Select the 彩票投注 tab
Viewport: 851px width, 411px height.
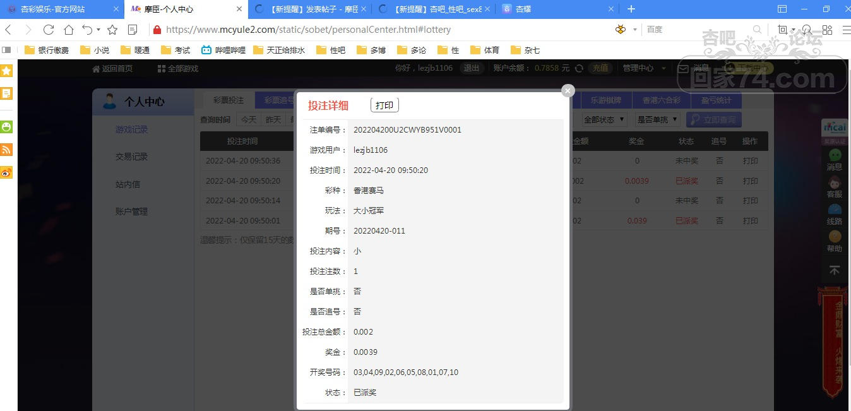229,100
